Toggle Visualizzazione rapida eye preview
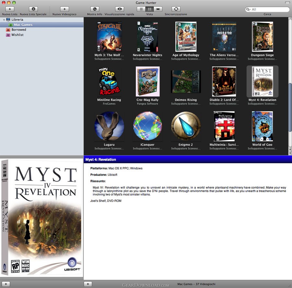Screen dimensions: 292x288 tap(119, 9)
